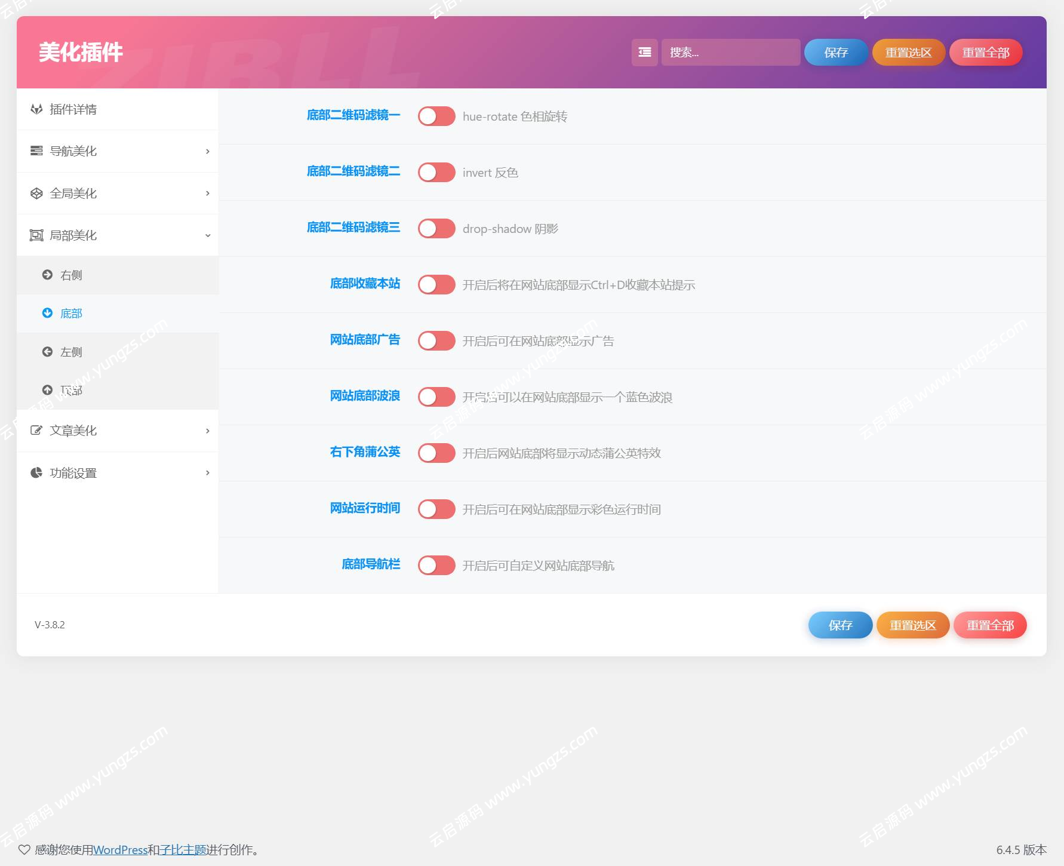The width and height of the screenshot is (1064, 866).
Task: Select the 右侧 right-arrow icon
Action: click(x=47, y=275)
